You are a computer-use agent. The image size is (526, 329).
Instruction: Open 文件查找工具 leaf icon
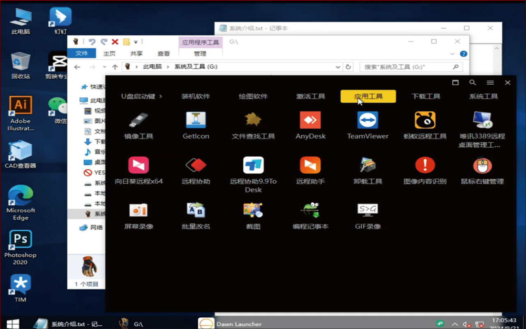pyautogui.click(x=253, y=125)
